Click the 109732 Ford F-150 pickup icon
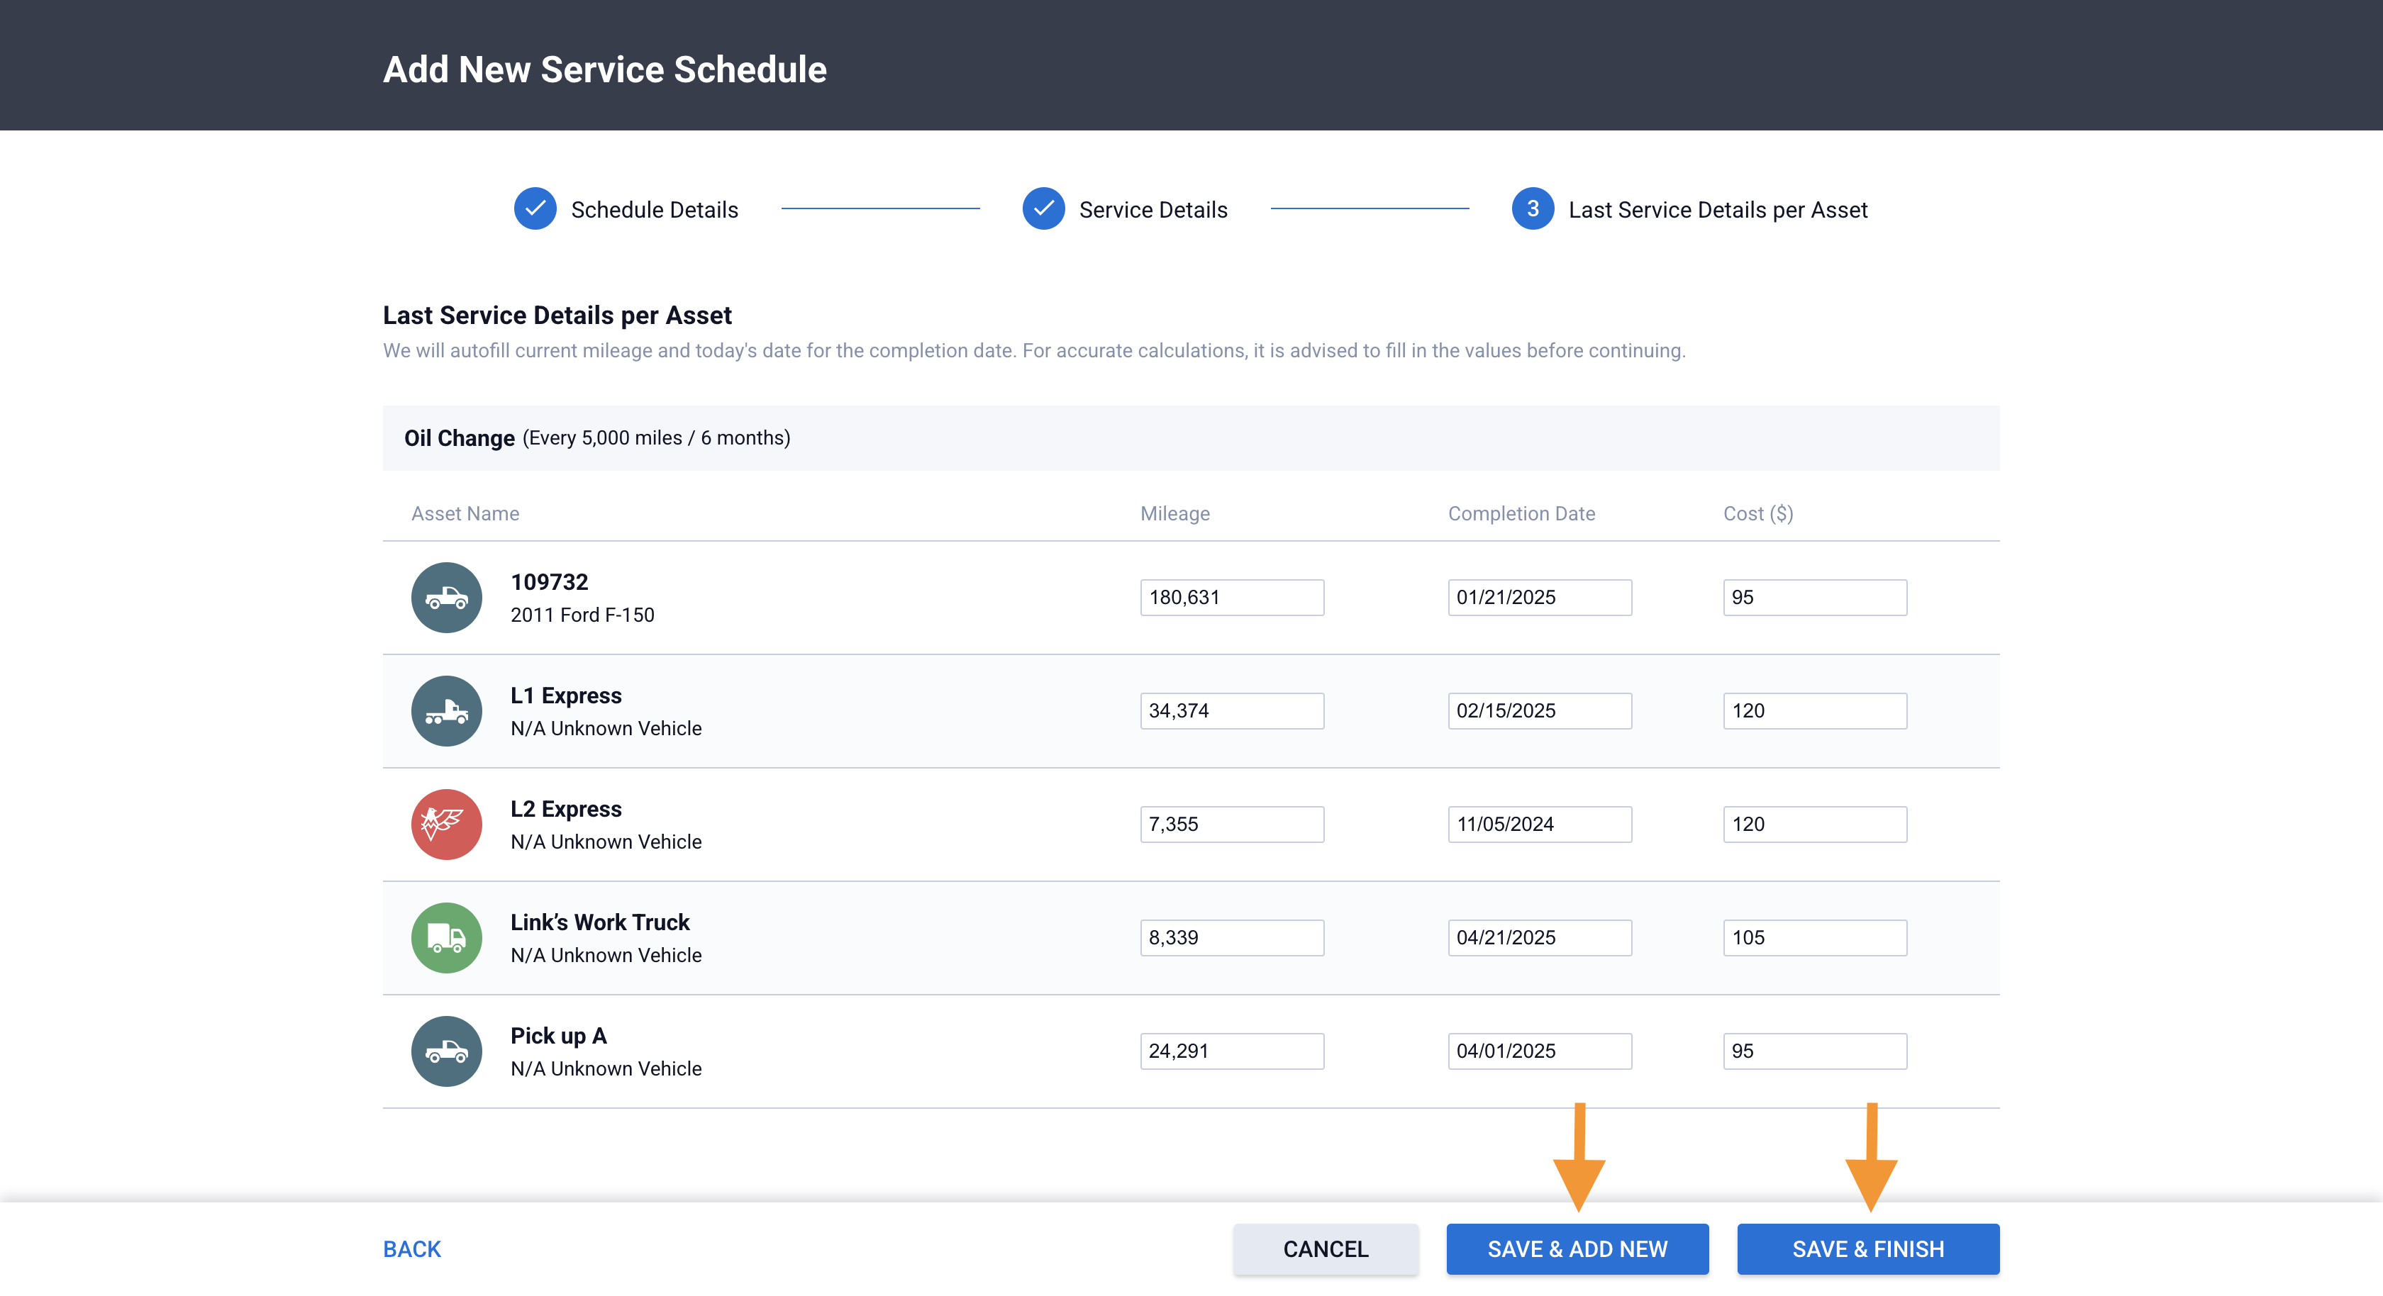Screen dimensions: 2383x1296 point(446,598)
